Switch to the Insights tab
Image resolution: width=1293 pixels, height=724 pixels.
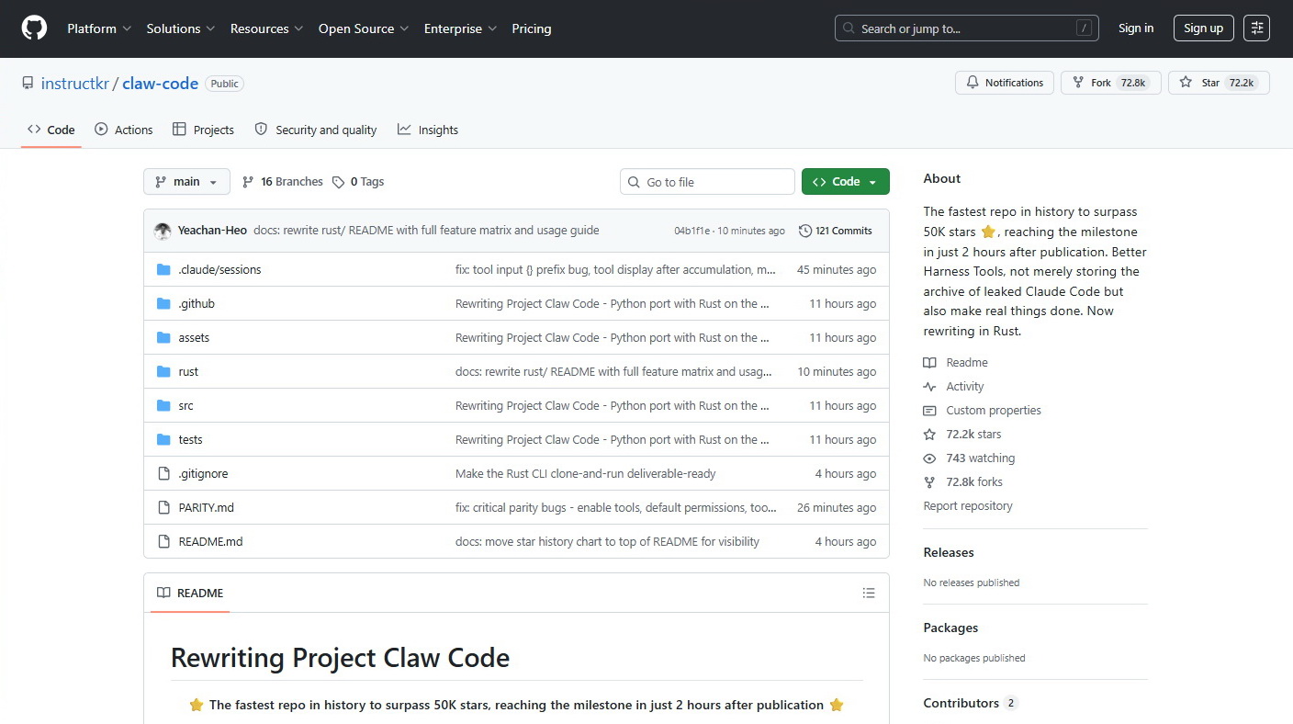428,130
